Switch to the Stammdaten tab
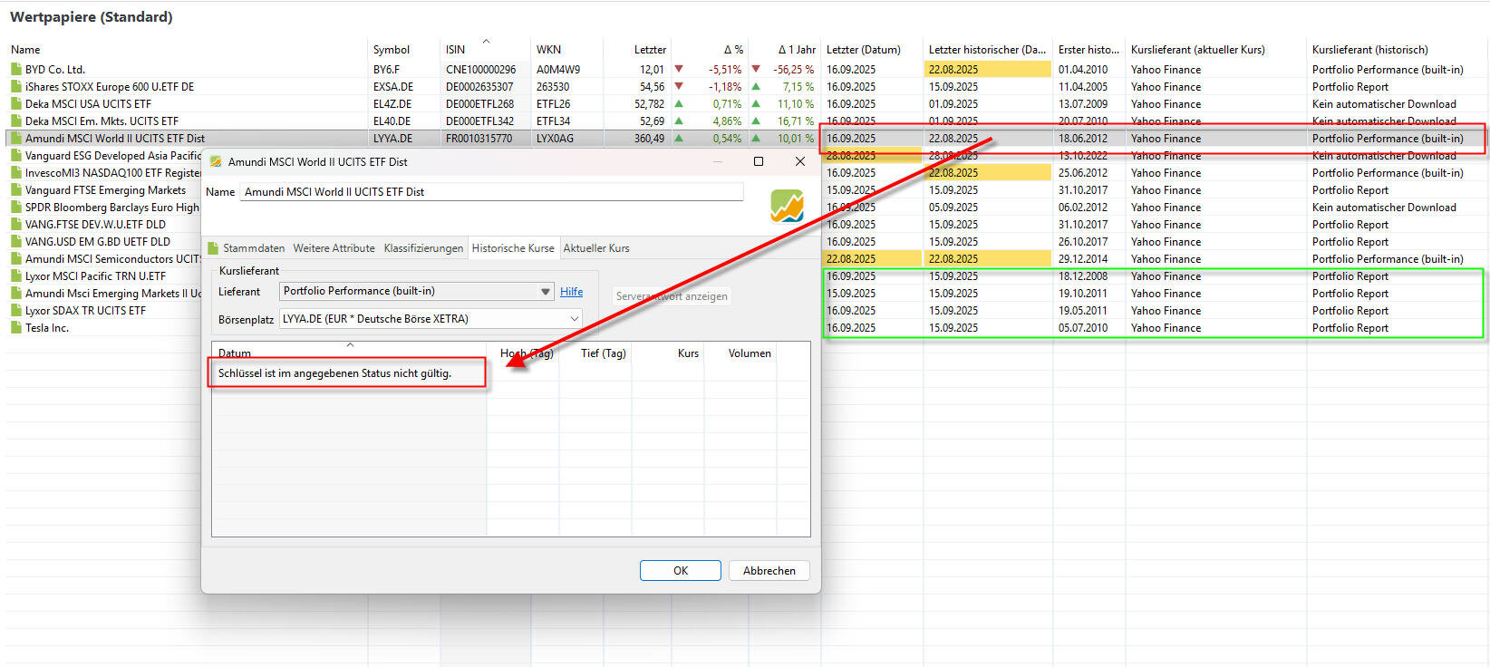Screen dimensions: 1490x667 (246, 248)
